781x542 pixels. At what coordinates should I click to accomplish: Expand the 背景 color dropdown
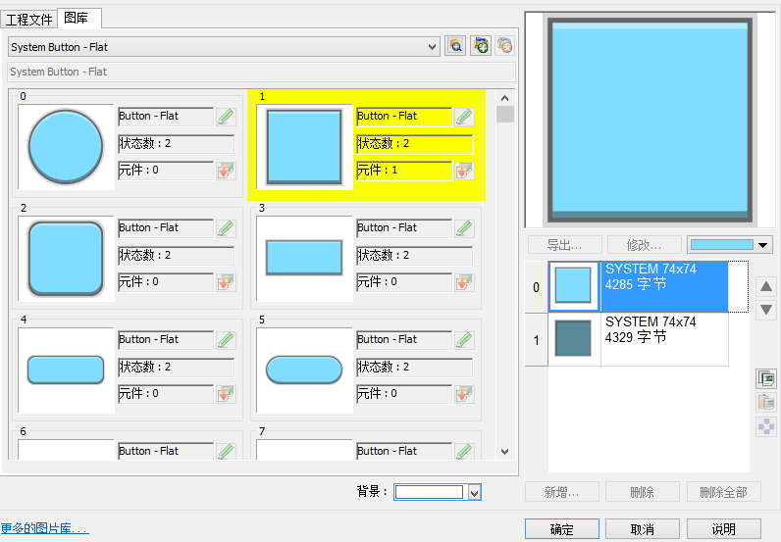475,493
